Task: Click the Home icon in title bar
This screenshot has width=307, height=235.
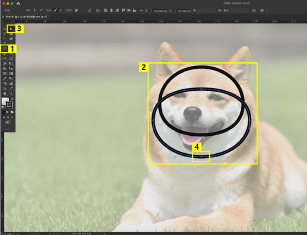Action: point(18,3)
